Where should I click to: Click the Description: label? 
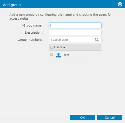34,33
